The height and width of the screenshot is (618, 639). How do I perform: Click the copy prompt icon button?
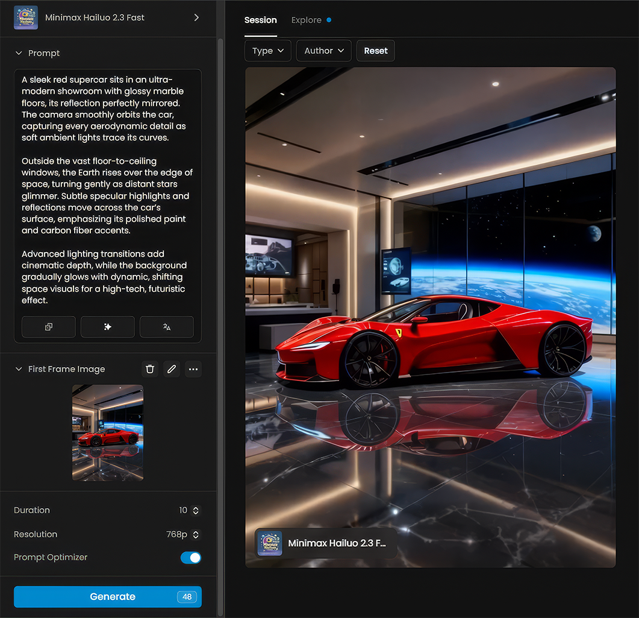48,327
